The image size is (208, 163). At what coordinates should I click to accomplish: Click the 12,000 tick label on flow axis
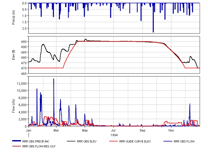(21, 83)
